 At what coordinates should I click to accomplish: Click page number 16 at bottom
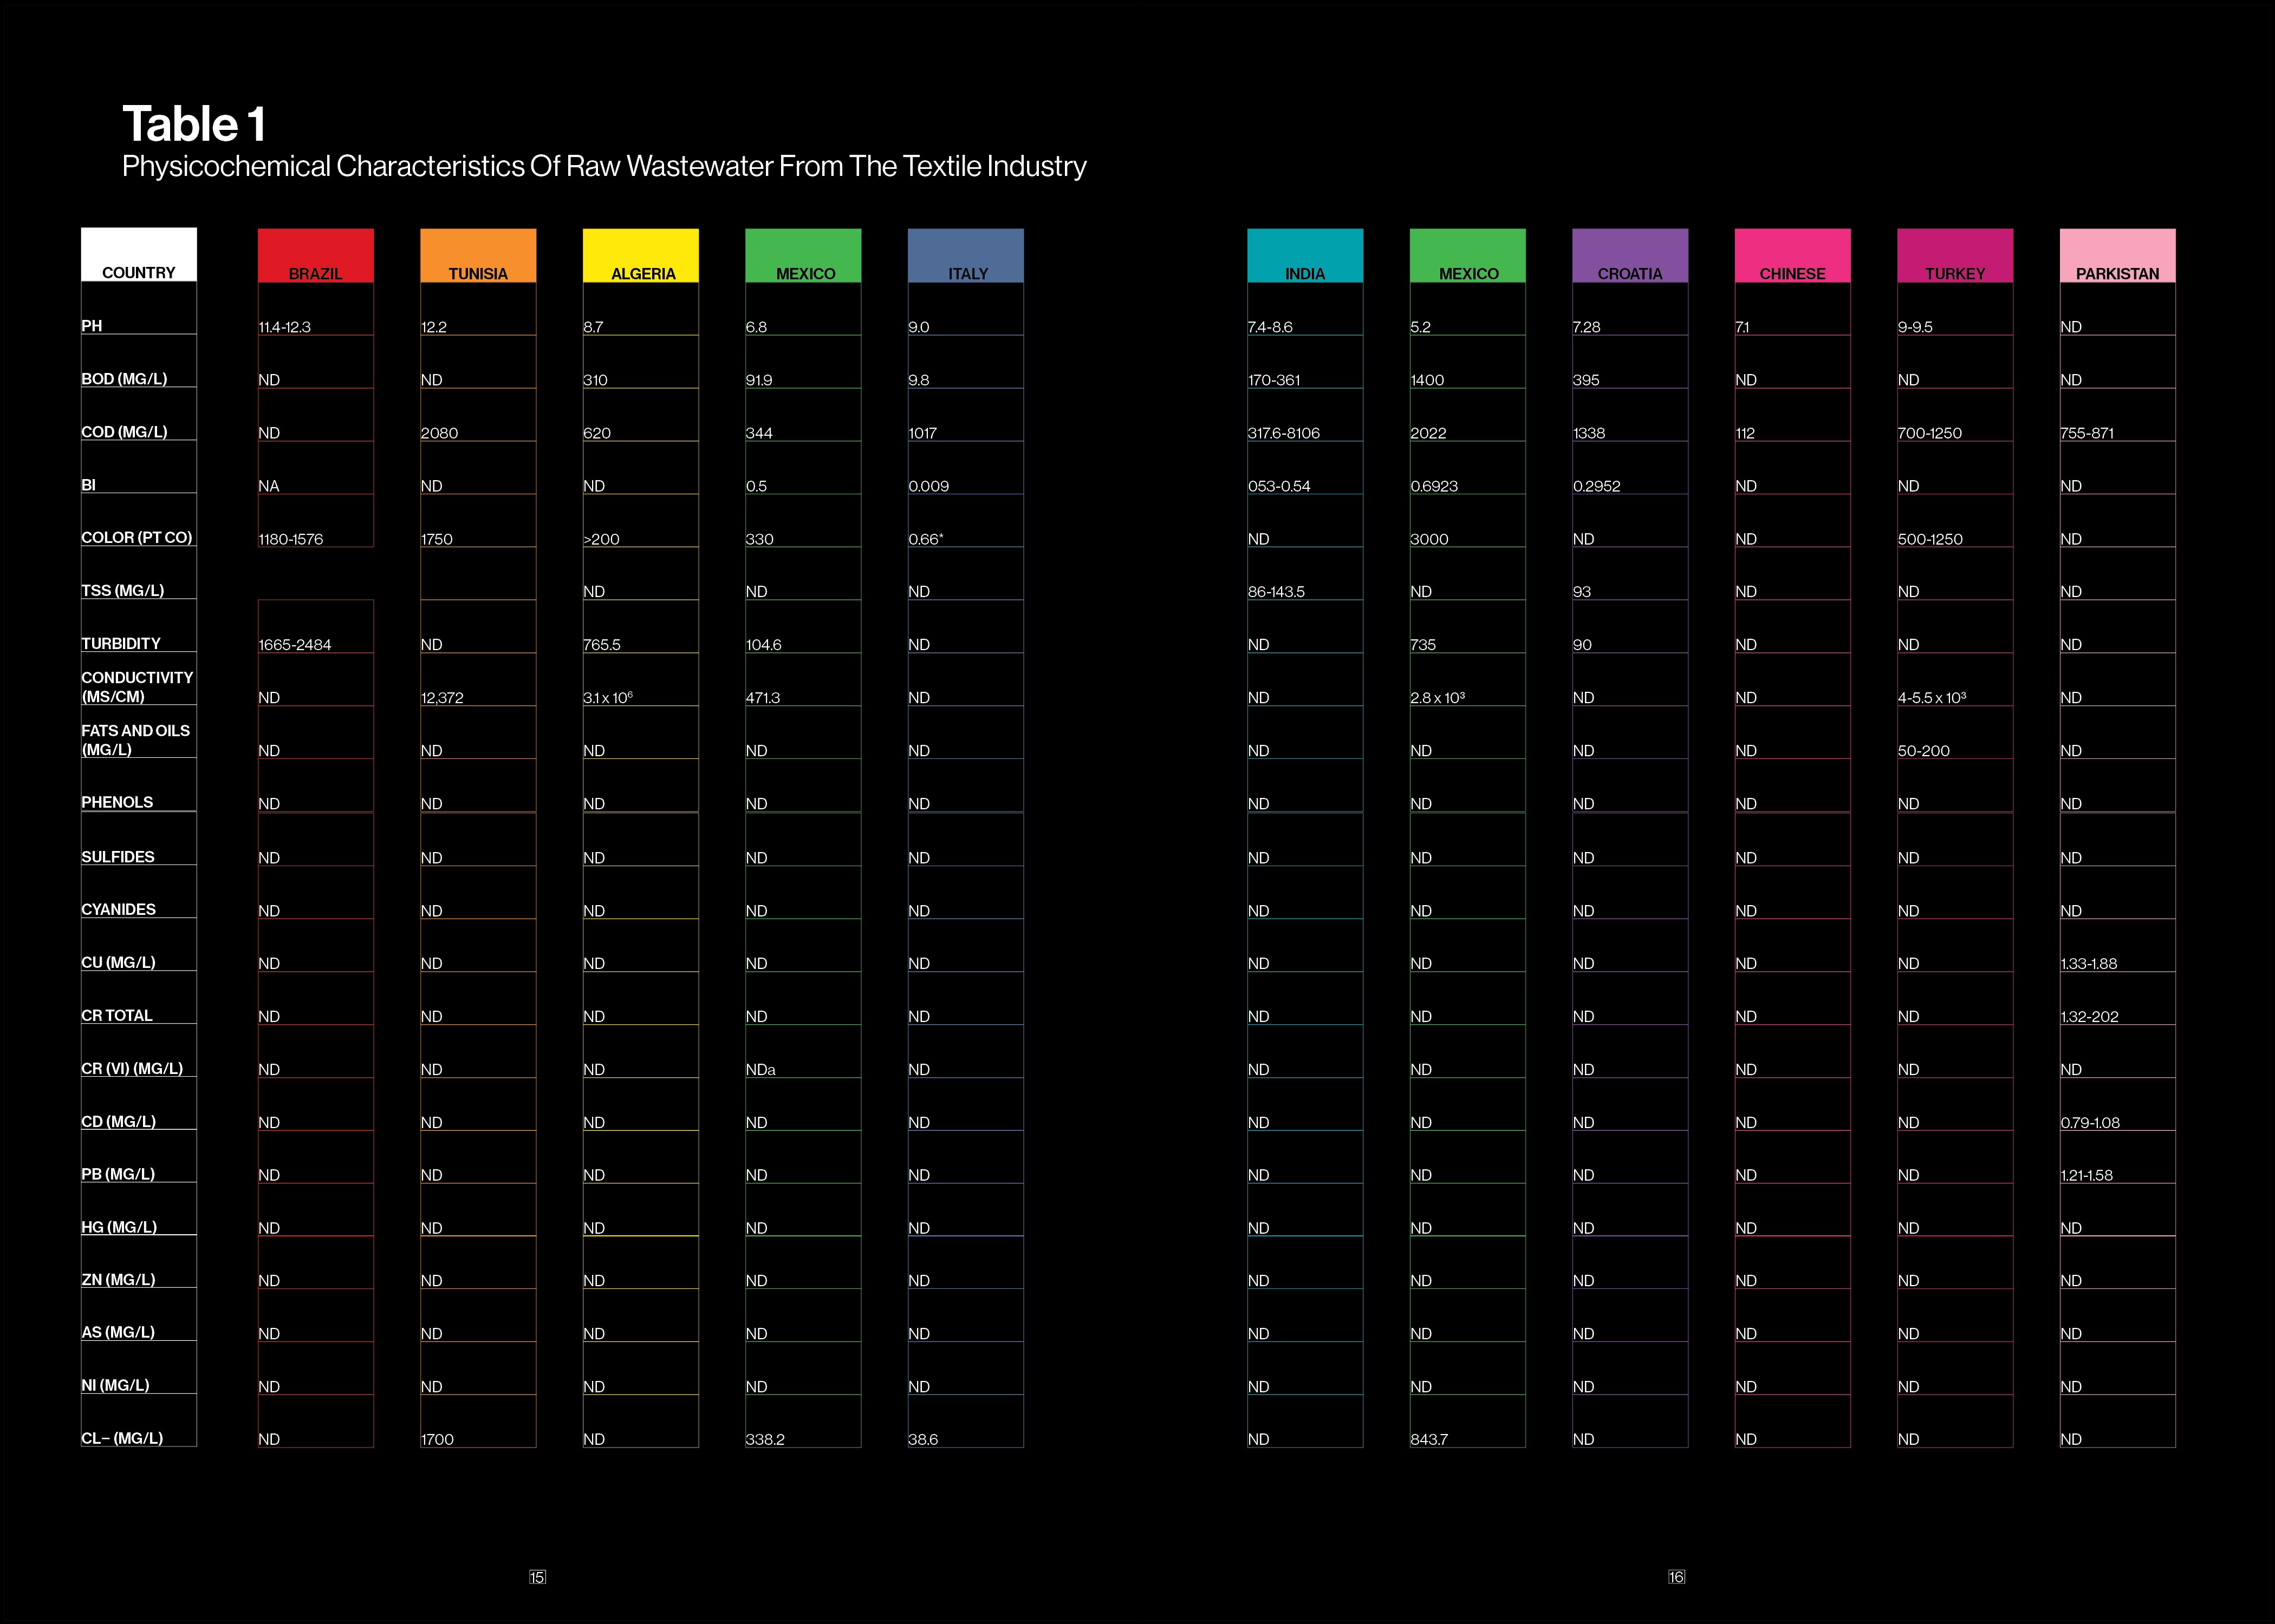(x=1677, y=1577)
